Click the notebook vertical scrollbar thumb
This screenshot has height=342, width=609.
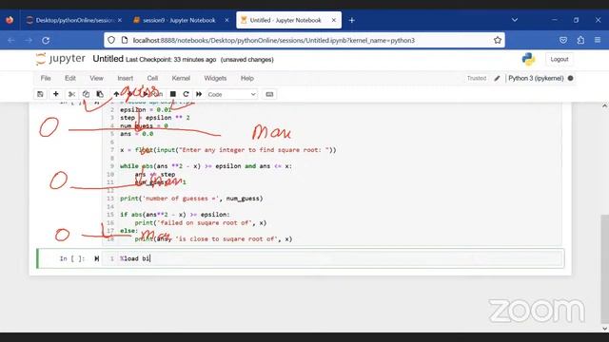pos(604,268)
